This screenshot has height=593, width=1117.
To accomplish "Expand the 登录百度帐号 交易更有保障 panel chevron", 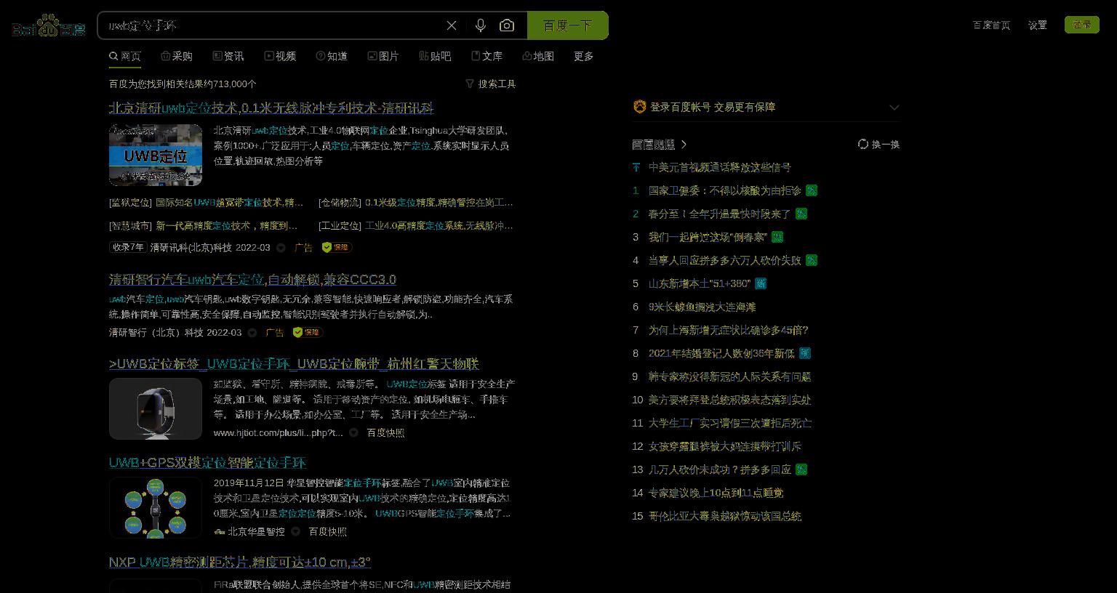I will pos(894,108).
